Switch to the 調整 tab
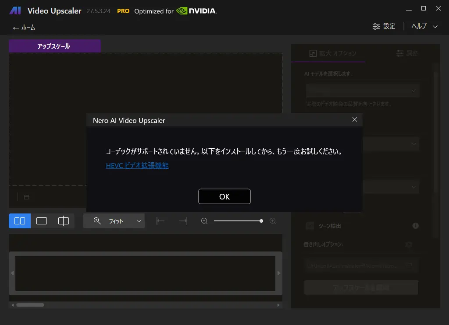The width and height of the screenshot is (449, 325). (406, 53)
